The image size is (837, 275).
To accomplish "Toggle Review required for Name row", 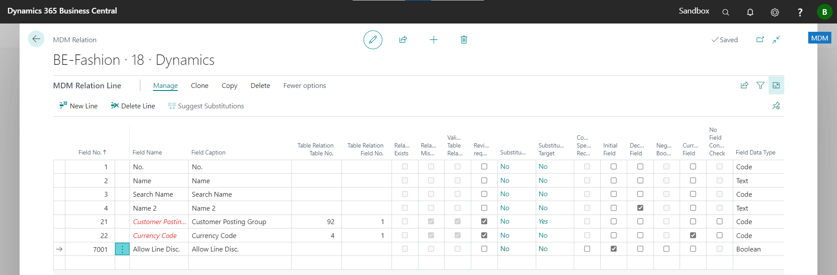I will 484,181.
